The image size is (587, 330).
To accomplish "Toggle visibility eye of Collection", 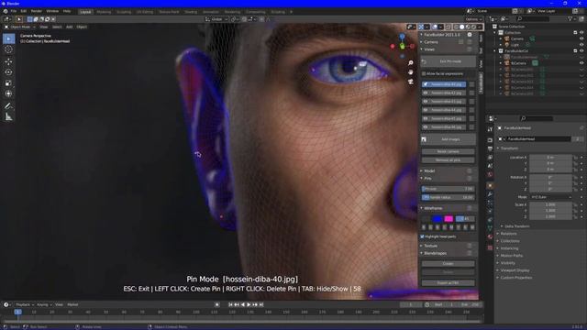I will pyautogui.click(x=581, y=33).
